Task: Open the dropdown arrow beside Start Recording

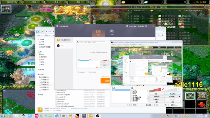Action: [180, 96]
